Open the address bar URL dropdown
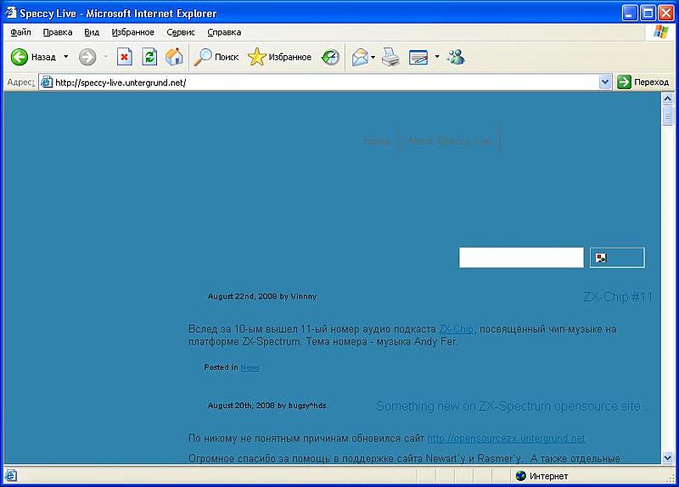The image size is (679, 487). coord(605,82)
